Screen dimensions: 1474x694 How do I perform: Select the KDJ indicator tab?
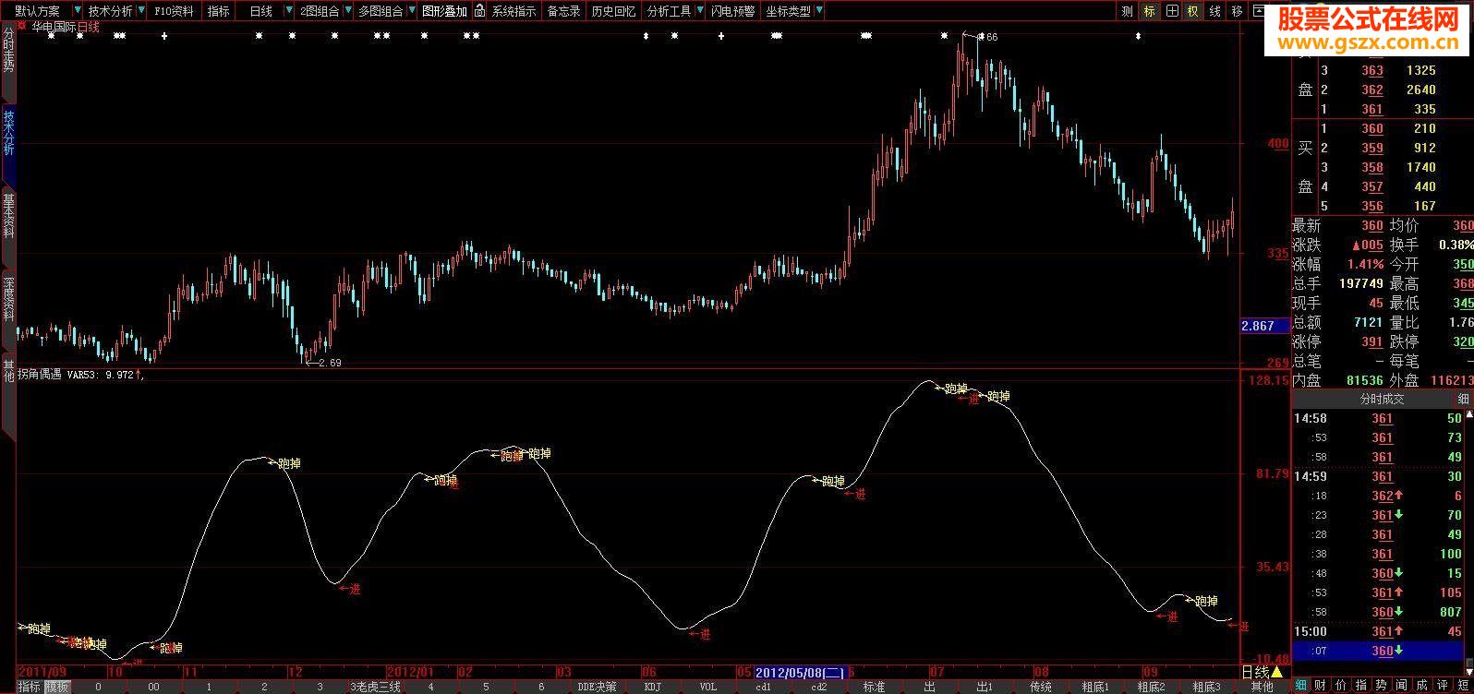pyautogui.click(x=652, y=687)
